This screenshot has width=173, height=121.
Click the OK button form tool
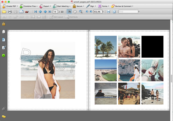tap(4, 17)
